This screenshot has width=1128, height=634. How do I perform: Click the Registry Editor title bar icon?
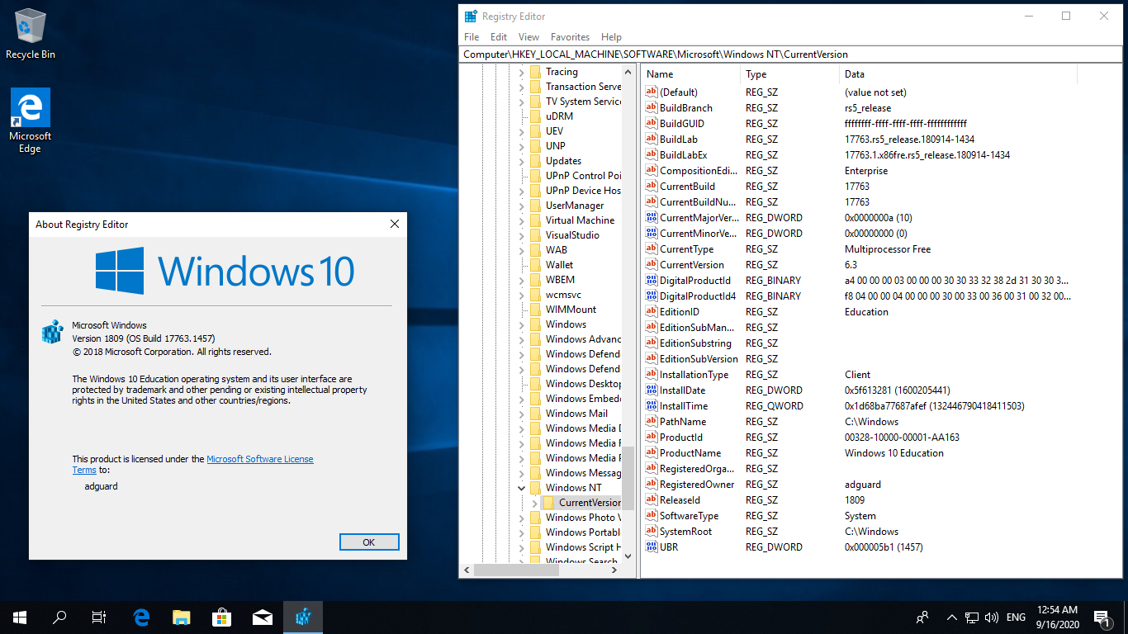pyautogui.click(x=471, y=16)
